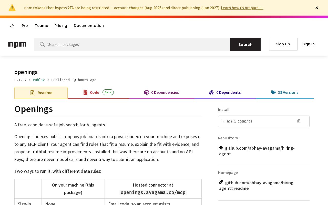Open the Documentation menu item
This screenshot has height=205, width=328.
coord(89,26)
